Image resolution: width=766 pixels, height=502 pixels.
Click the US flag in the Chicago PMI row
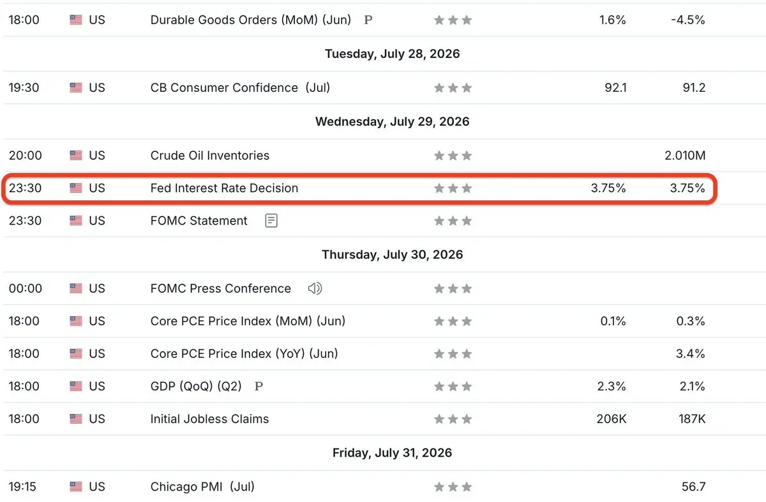tap(76, 487)
